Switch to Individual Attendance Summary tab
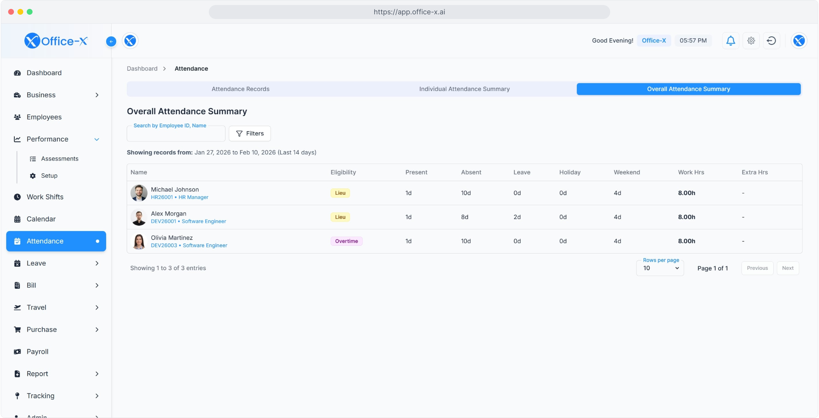The image size is (819, 418). (464, 89)
